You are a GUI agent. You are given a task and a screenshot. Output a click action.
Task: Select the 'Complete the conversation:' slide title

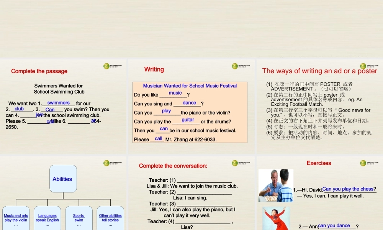click(x=173, y=166)
